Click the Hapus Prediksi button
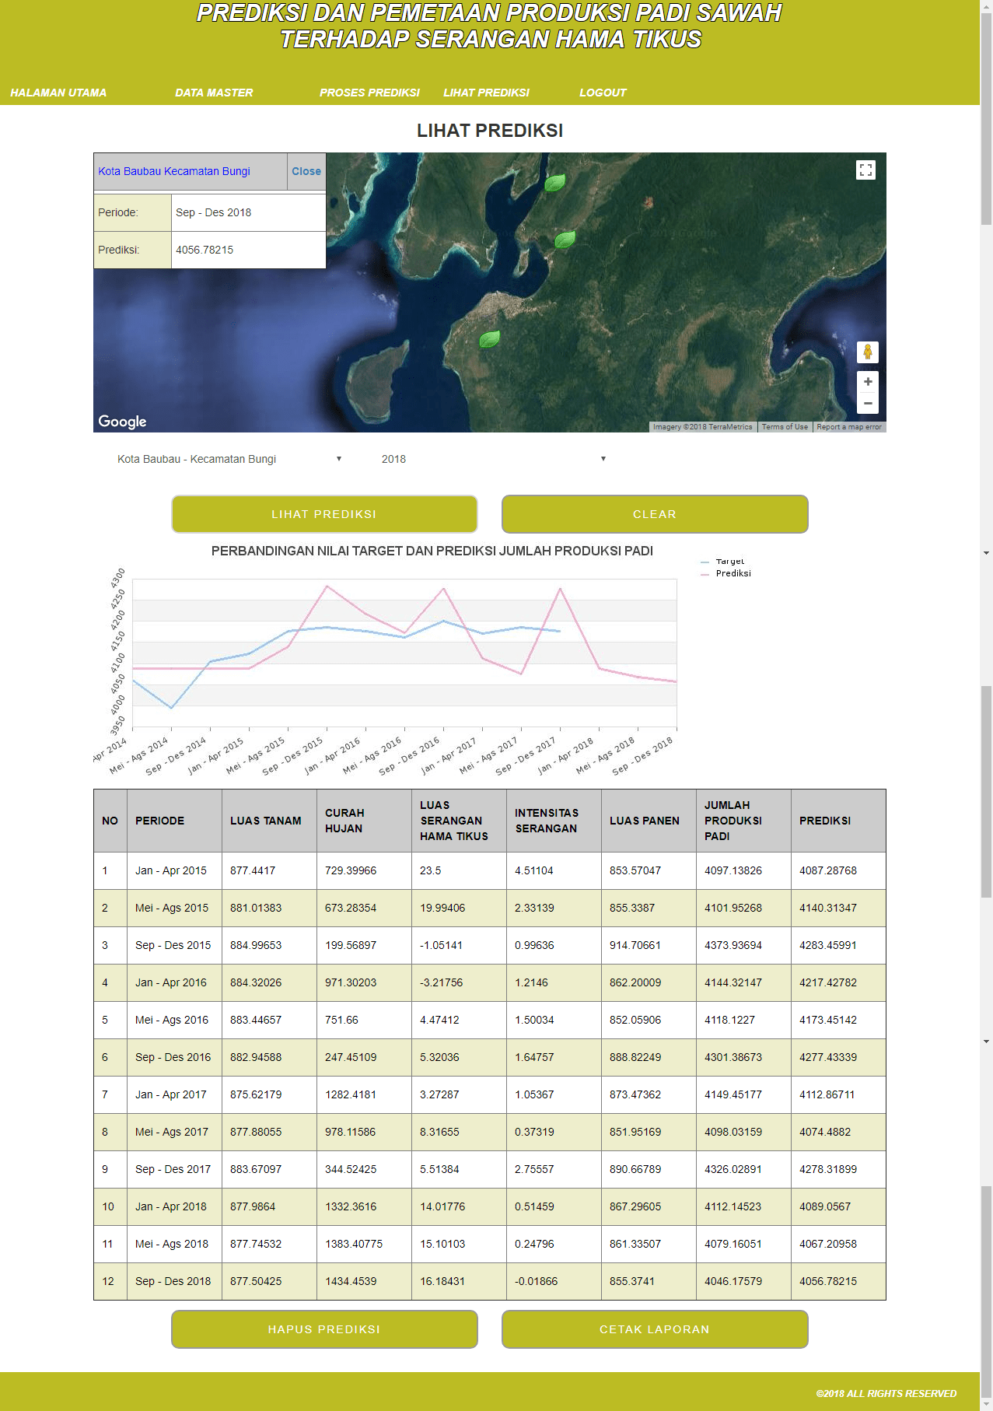The width and height of the screenshot is (993, 1411). (x=324, y=1329)
